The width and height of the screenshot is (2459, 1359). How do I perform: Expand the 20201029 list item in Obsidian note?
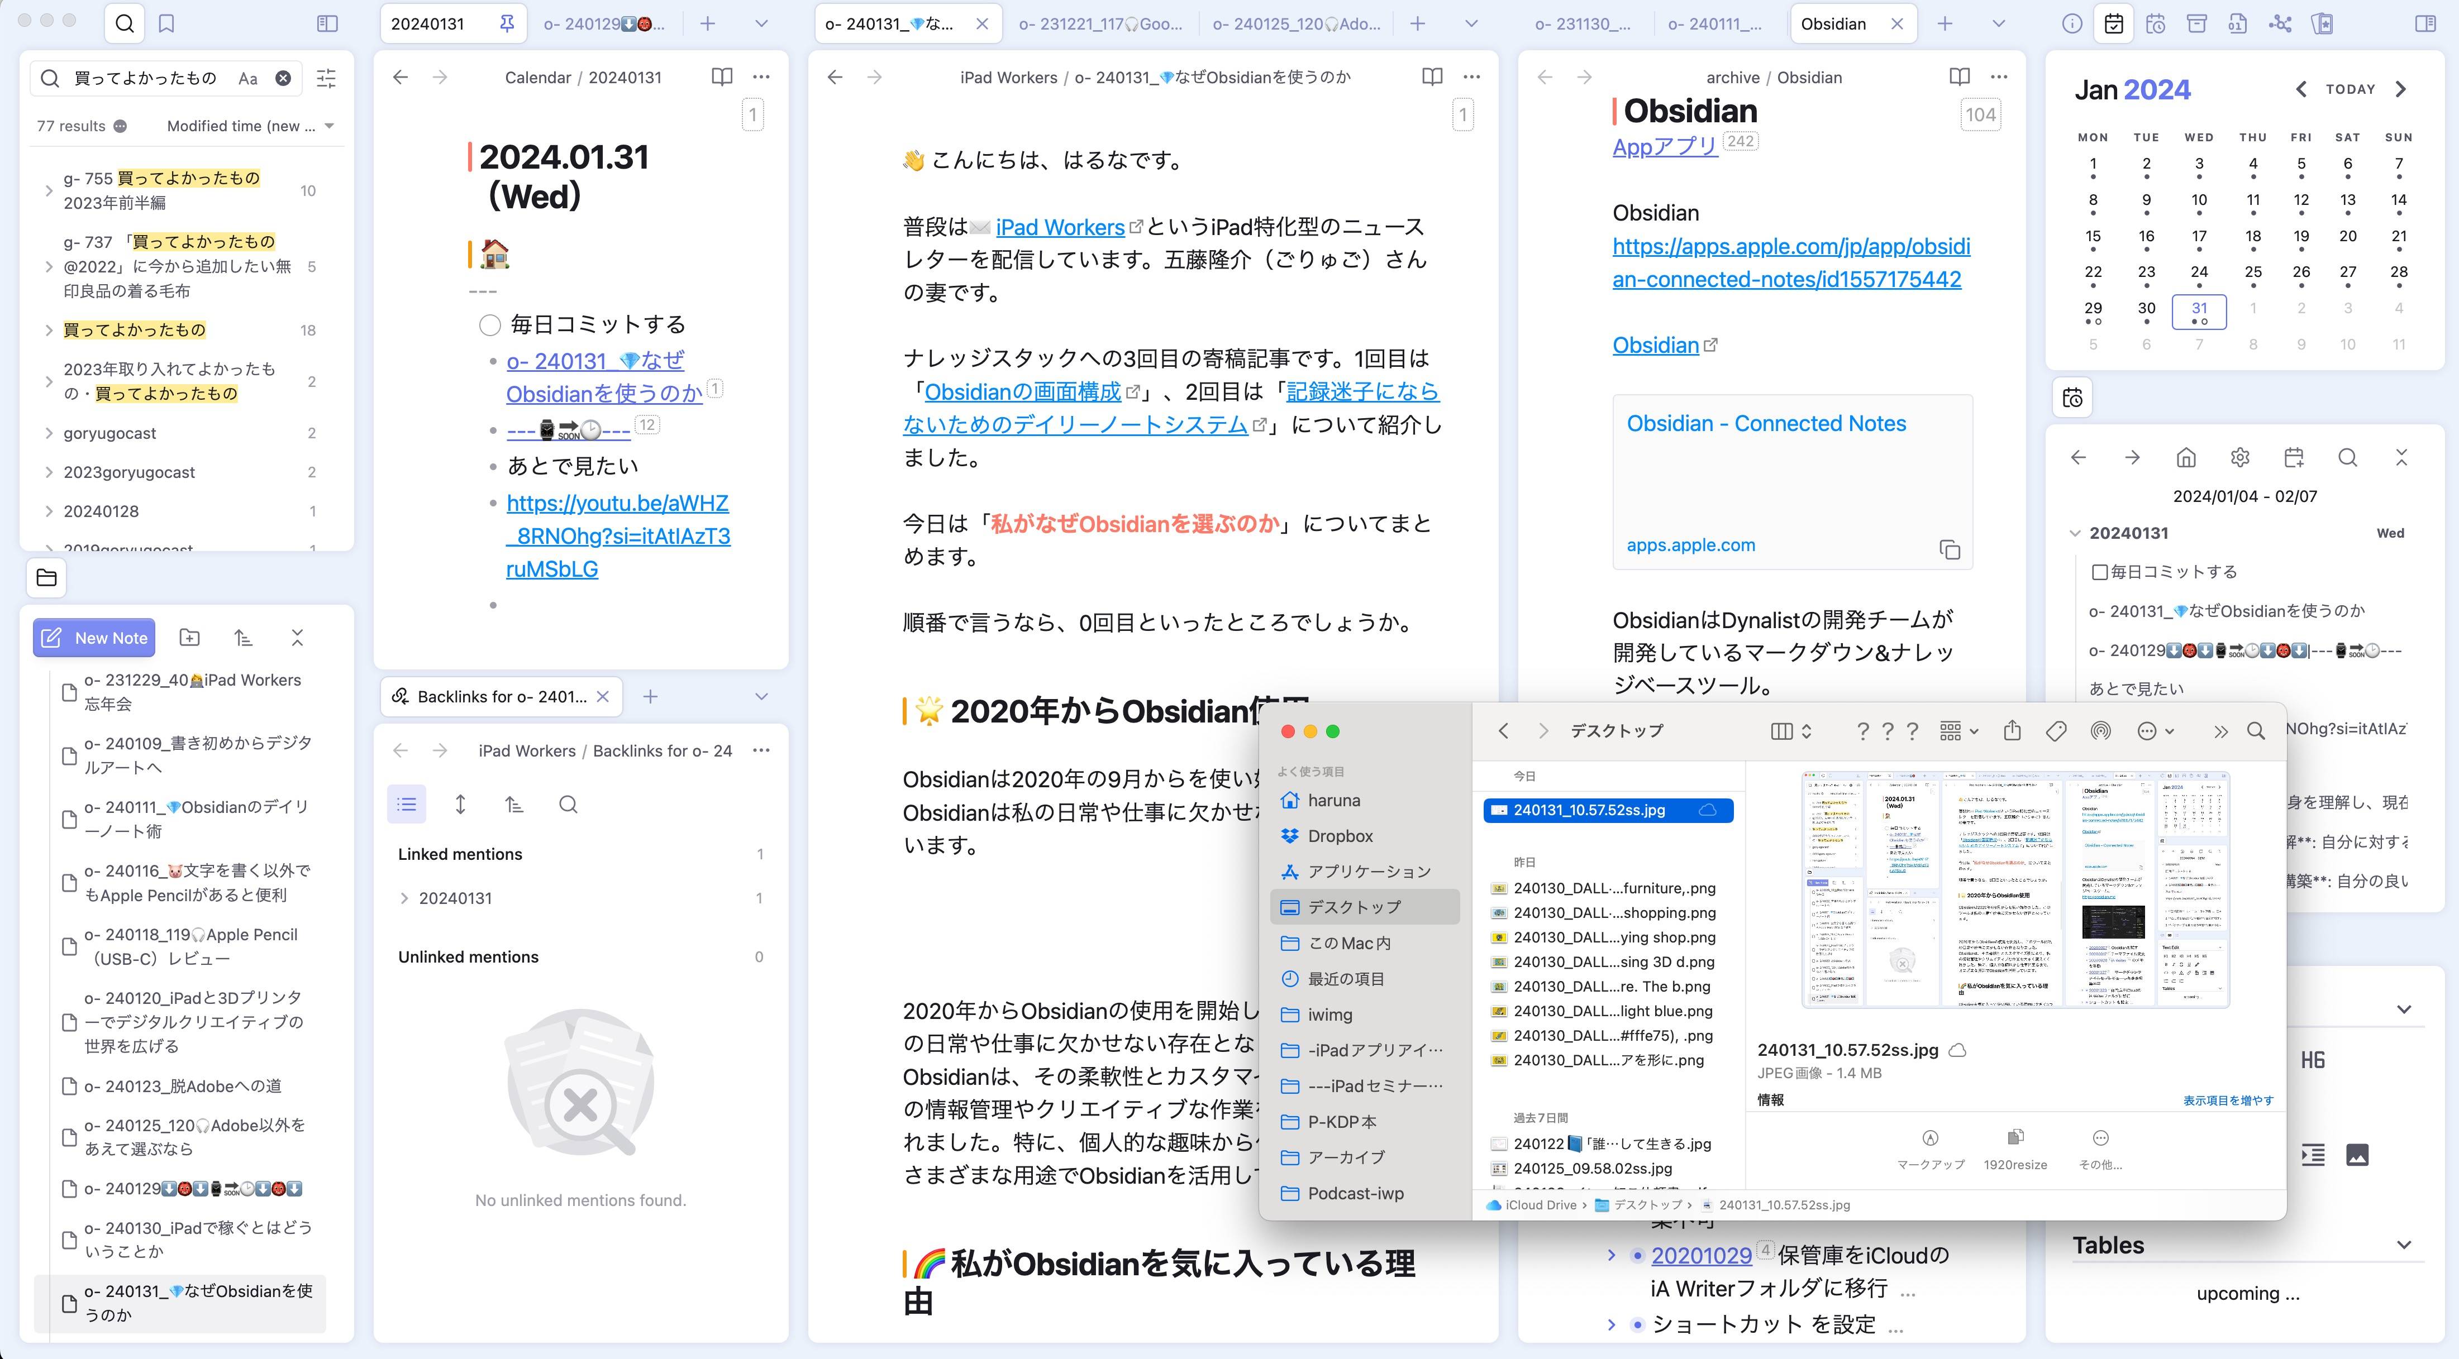pos(1612,1255)
